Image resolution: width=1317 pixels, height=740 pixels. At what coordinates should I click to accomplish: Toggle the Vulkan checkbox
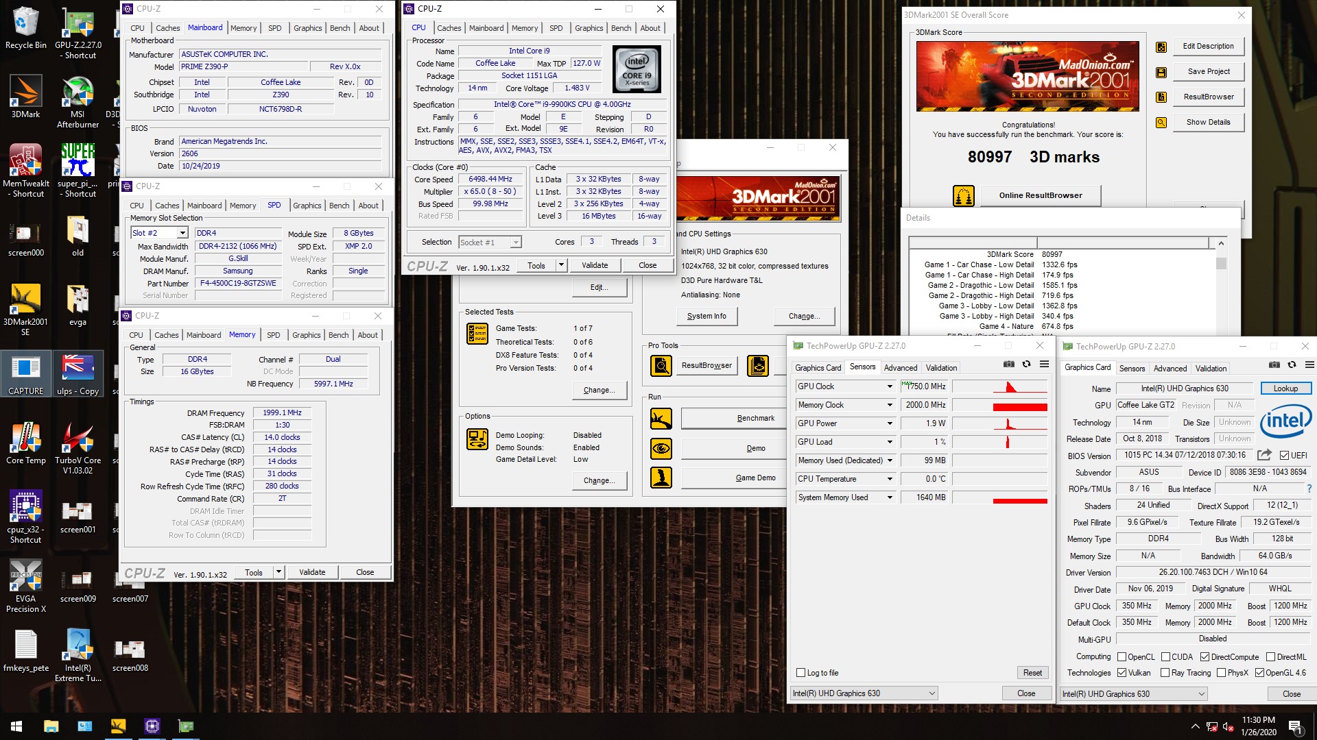tap(1122, 673)
